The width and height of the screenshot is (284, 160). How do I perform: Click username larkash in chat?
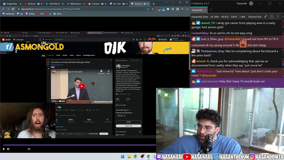tap(201, 61)
